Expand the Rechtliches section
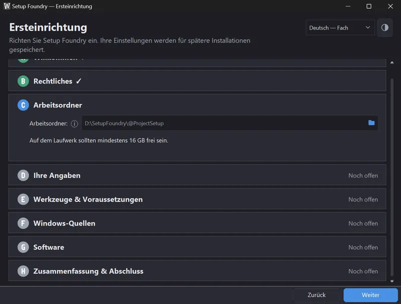This screenshot has height=304, width=401. click(197, 80)
